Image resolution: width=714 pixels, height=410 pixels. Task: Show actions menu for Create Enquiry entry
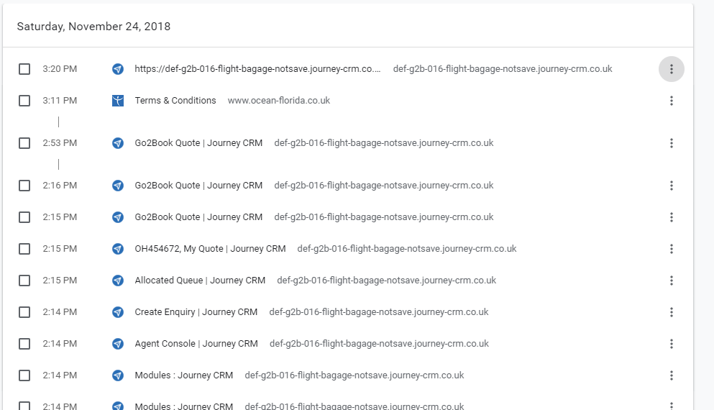point(671,312)
